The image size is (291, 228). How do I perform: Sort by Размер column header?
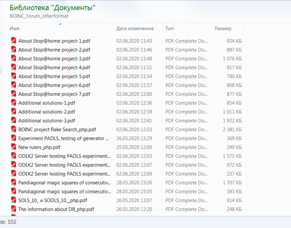tap(223, 28)
